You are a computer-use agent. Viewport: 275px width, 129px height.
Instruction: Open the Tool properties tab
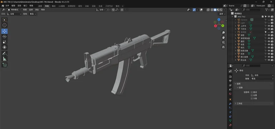pyautogui.click(x=230, y=71)
